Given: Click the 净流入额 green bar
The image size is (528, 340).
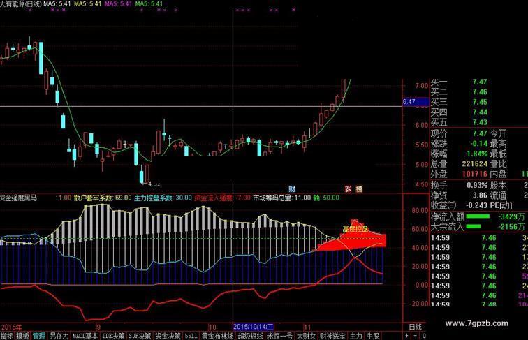Looking at the screenshot, I should click(x=478, y=216).
